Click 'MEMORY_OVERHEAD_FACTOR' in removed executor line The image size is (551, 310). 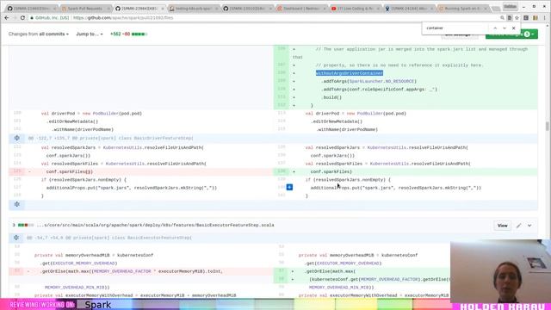tap(122, 271)
